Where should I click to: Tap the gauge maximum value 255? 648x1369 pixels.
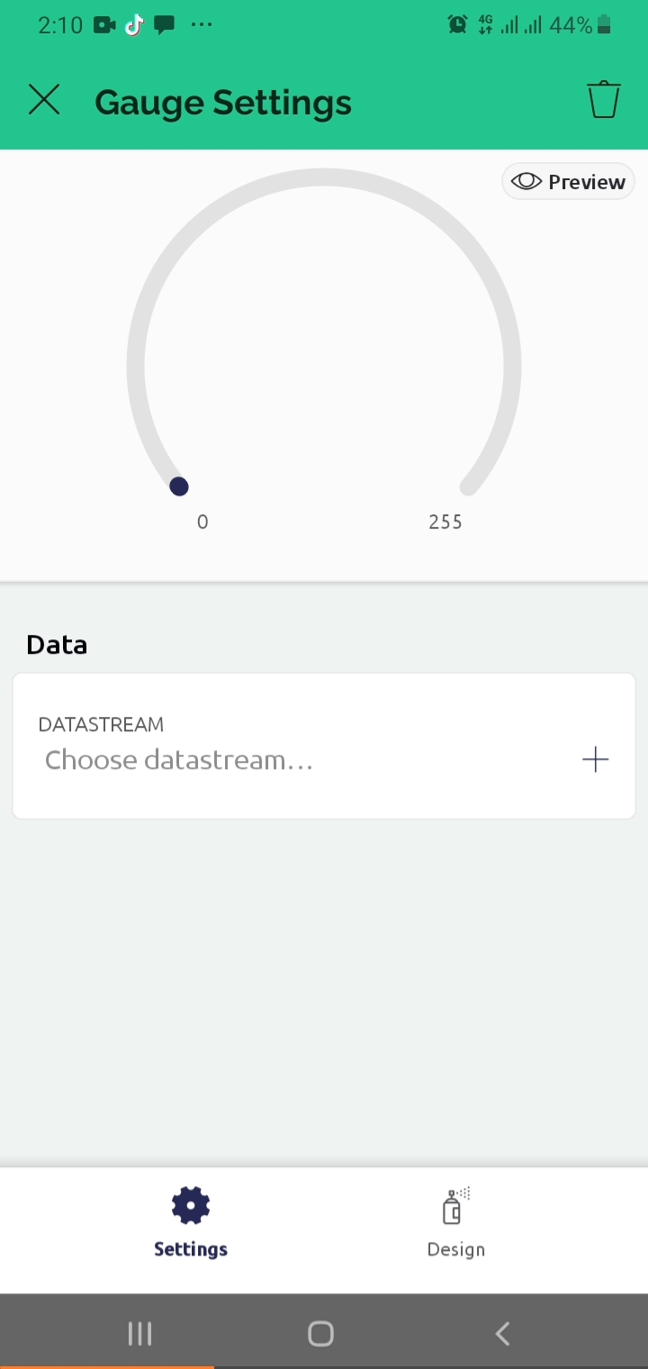click(445, 522)
